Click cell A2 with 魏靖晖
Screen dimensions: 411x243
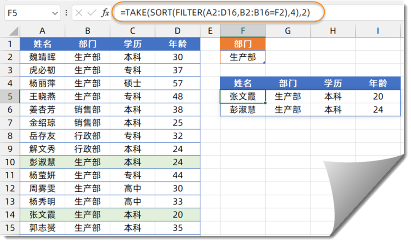[x=42, y=57]
